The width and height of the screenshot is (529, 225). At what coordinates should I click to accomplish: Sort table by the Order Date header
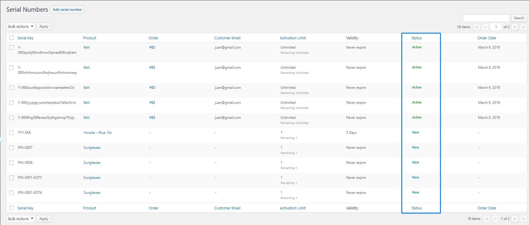(x=486, y=38)
